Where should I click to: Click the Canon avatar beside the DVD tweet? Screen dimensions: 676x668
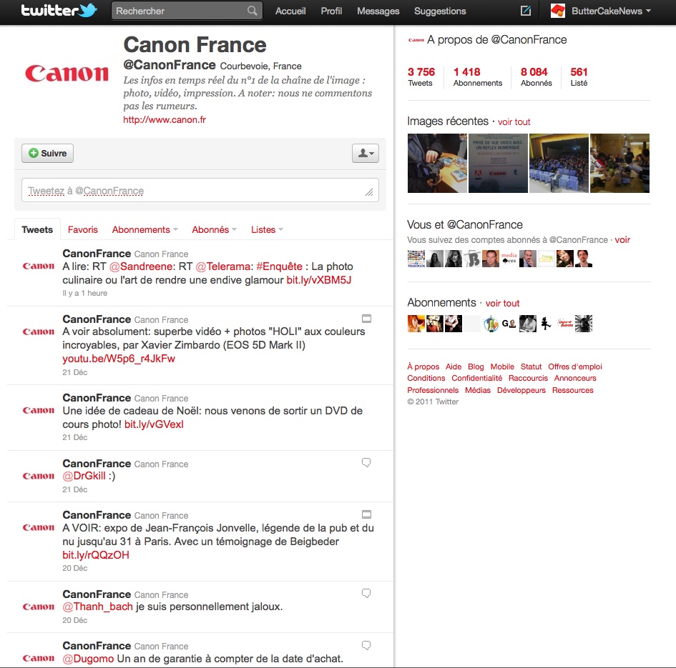(37, 412)
